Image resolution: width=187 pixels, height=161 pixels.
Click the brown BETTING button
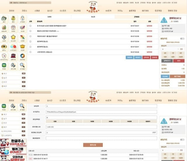177,76
